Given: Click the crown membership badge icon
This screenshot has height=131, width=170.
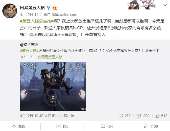Looking at the screenshot, I should tap(55, 8).
